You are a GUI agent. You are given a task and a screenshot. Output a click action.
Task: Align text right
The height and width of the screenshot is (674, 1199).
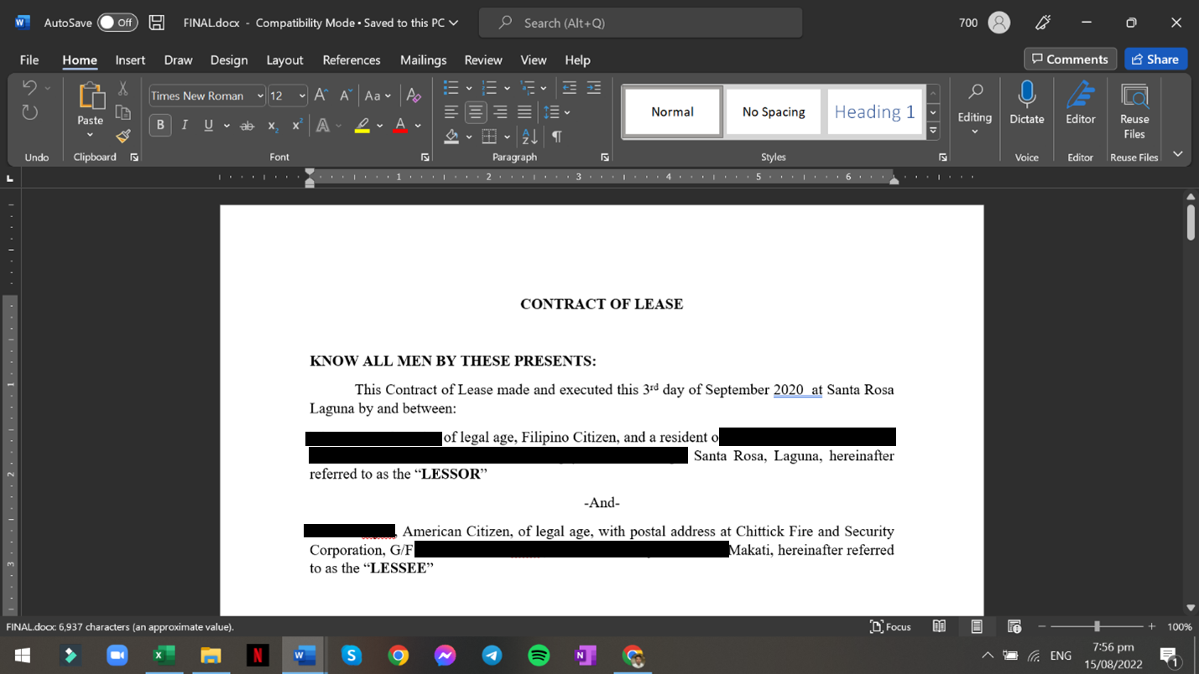tap(500, 112)
